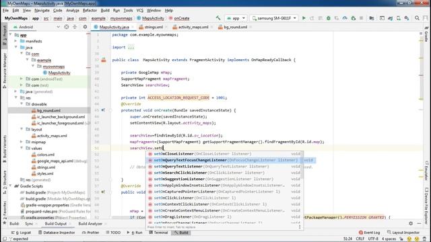Open the Layout Inspector tool window
The width and height of the screenshot is (431, 242).
pos(403,233)
